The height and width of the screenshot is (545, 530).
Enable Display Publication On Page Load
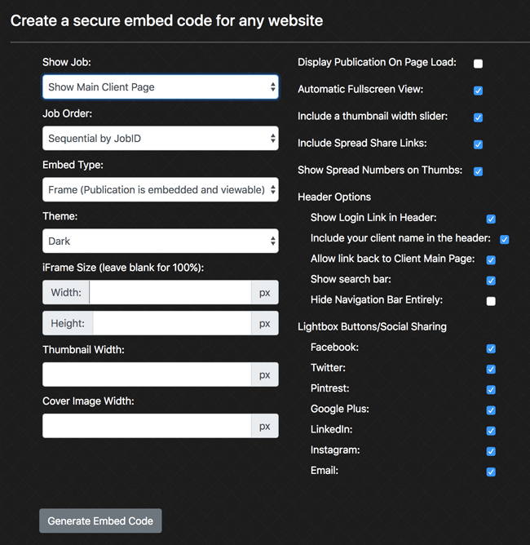[x=479, y=64]
